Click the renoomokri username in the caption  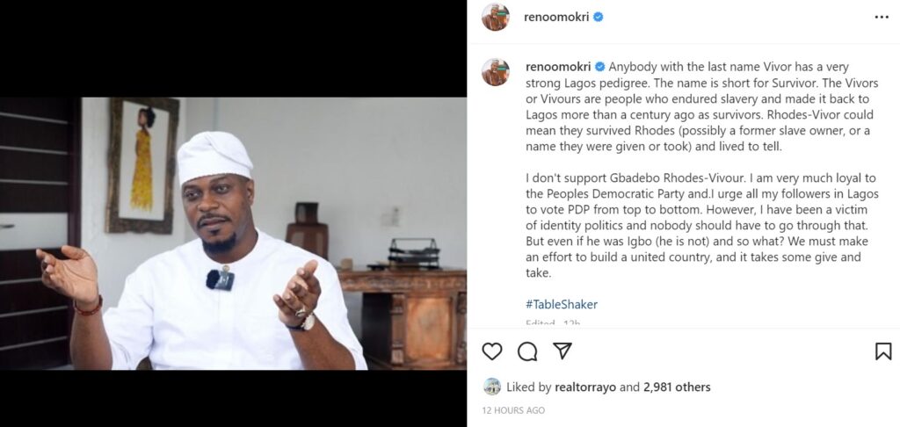click(x=559, y=67)
